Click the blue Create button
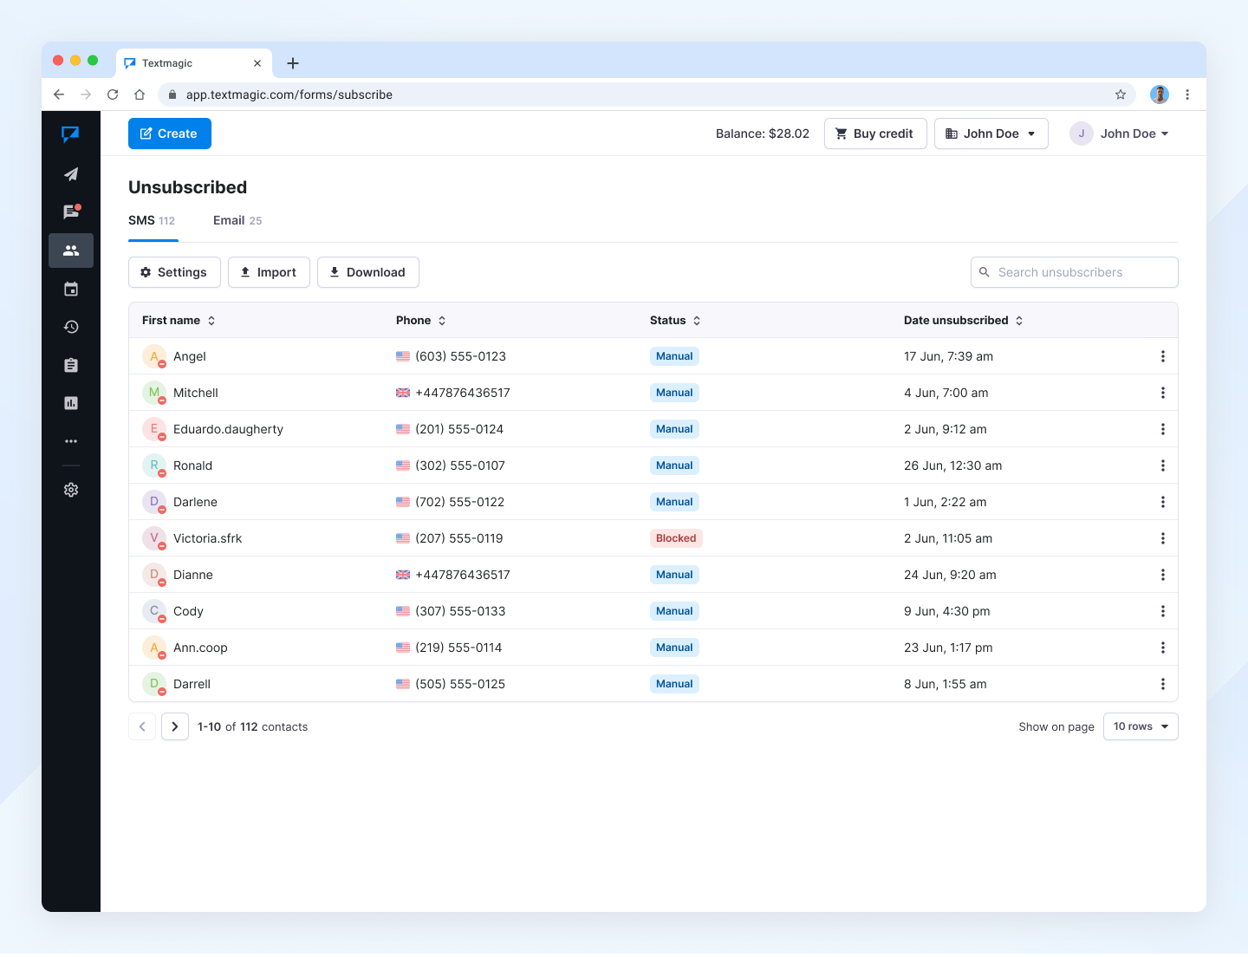1248x957 pixels. point(170,133)
